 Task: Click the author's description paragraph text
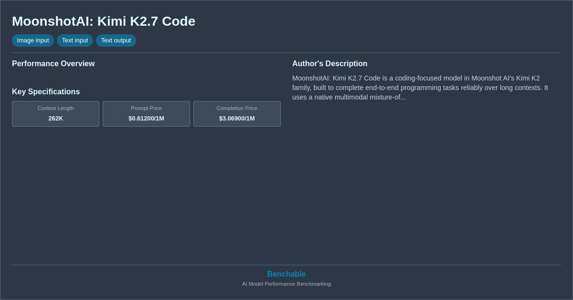[420, 88]
